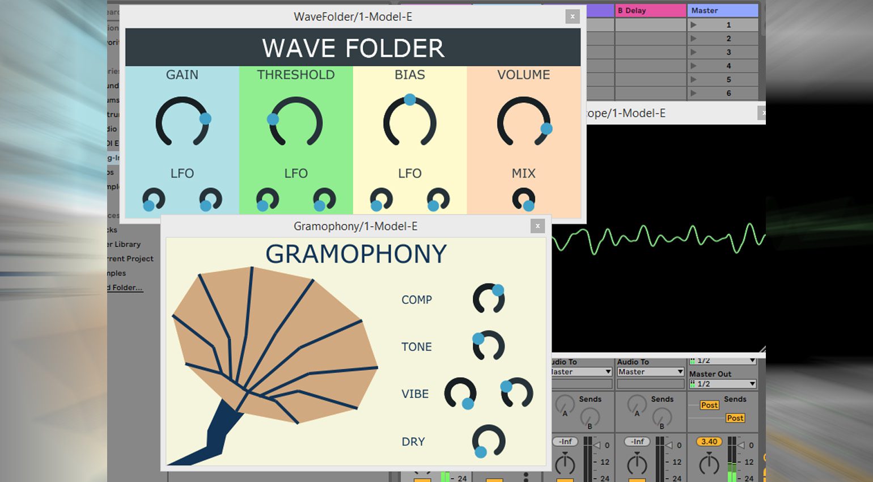Open Audio To dropdown left of B Delay strip

(581, 372)
